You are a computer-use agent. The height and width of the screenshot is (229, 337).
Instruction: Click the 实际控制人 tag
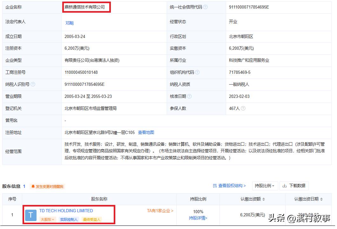[69, 219]
